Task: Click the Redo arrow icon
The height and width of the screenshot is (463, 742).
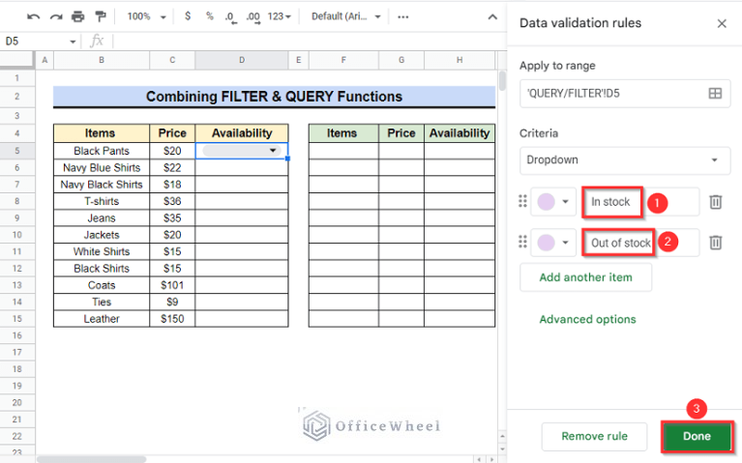Action: pos(56,17)
